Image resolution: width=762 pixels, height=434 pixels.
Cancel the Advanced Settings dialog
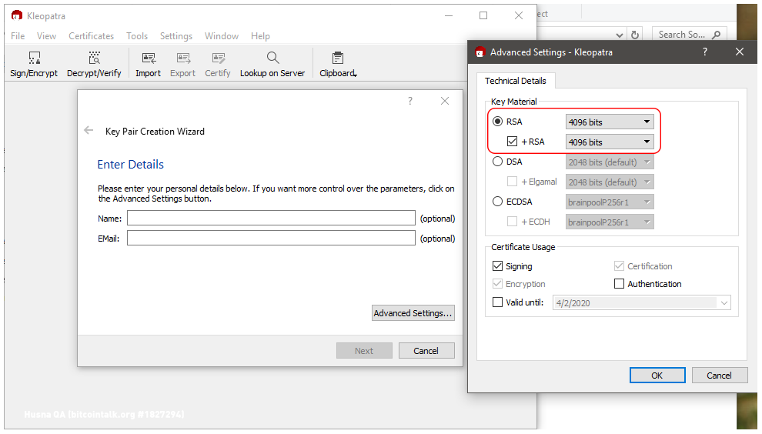(719, 376)
